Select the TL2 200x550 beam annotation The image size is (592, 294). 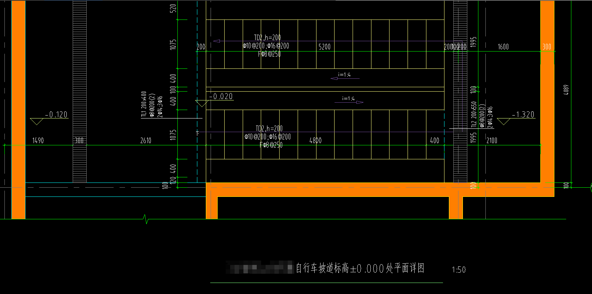pyautogui.click(x=474, y=114)
